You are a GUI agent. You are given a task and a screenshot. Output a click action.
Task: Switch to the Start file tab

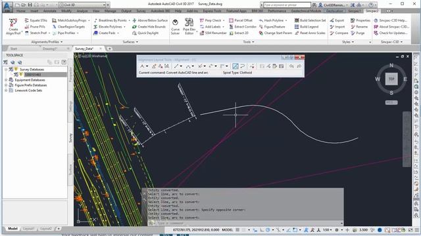(14, 49)
